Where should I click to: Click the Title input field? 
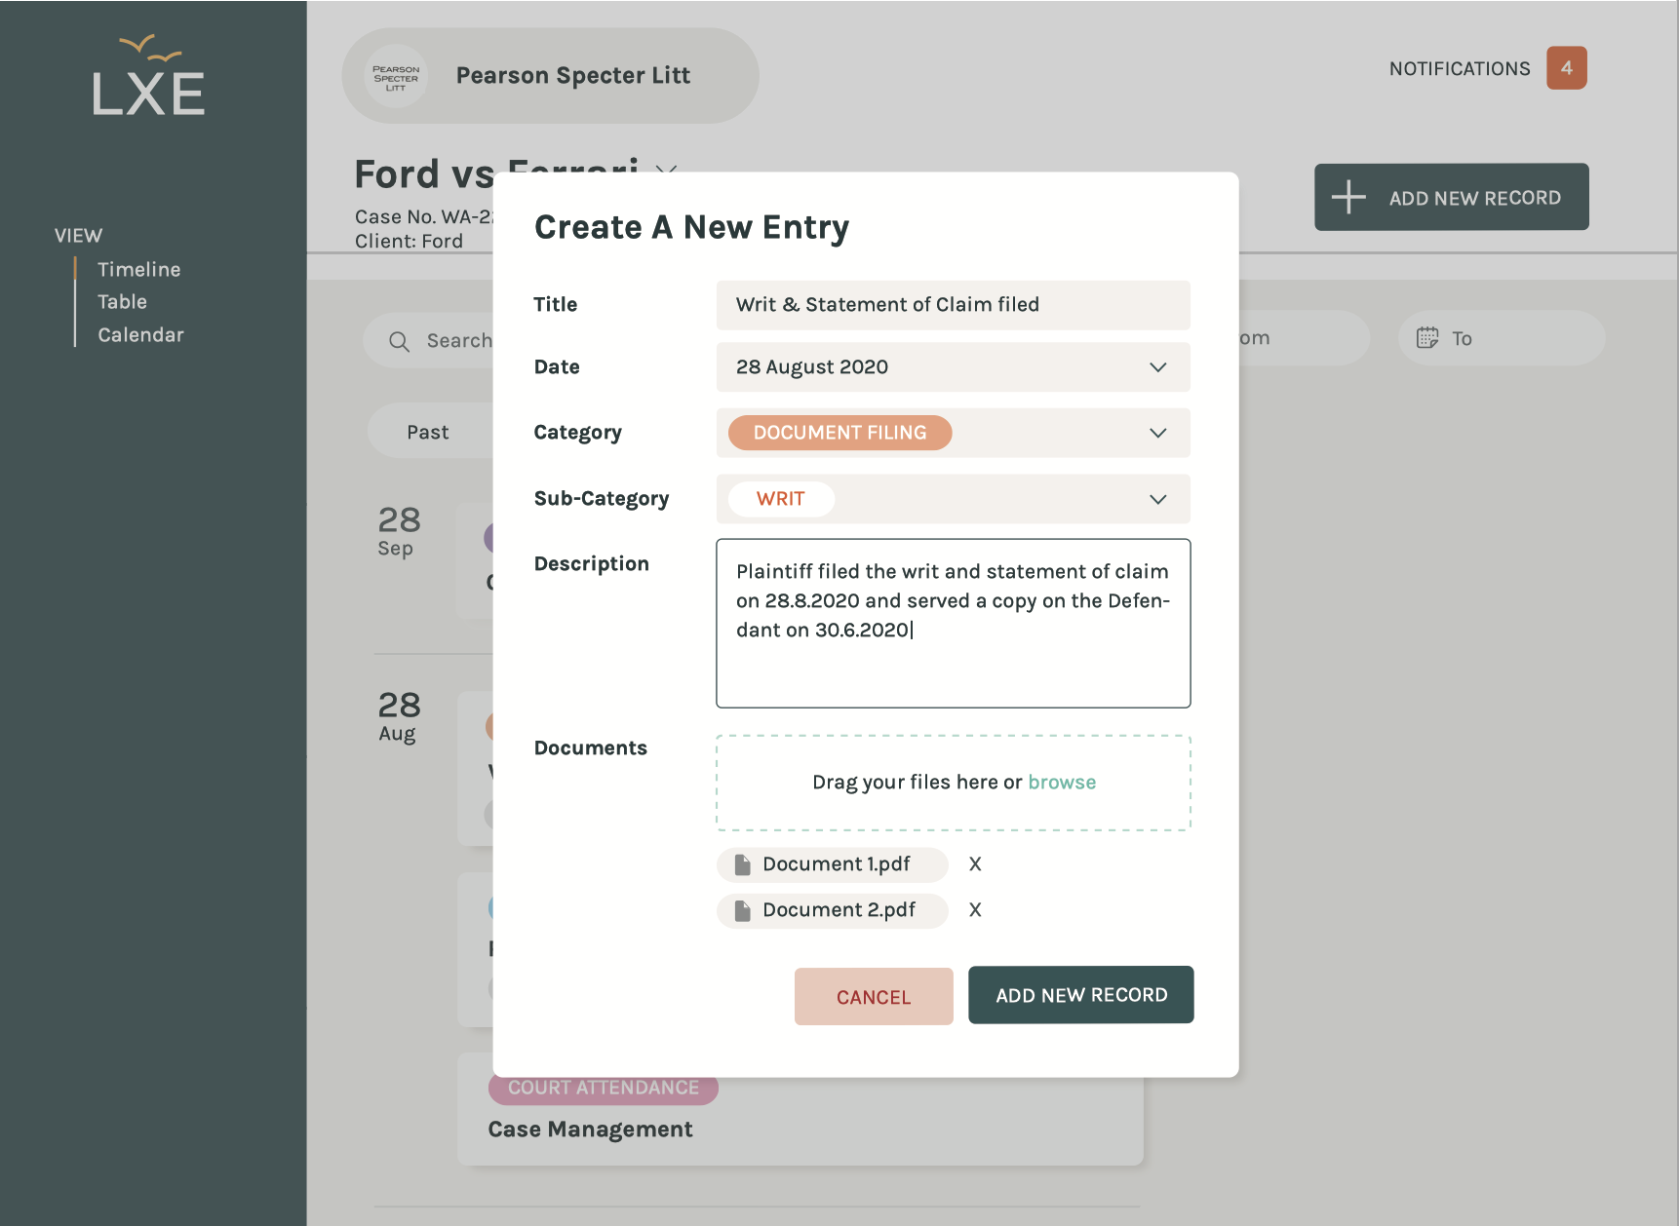pos(953,305)
